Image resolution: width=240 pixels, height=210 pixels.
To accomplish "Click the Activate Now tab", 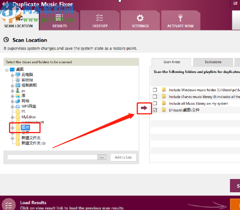I will click(181, 20).
